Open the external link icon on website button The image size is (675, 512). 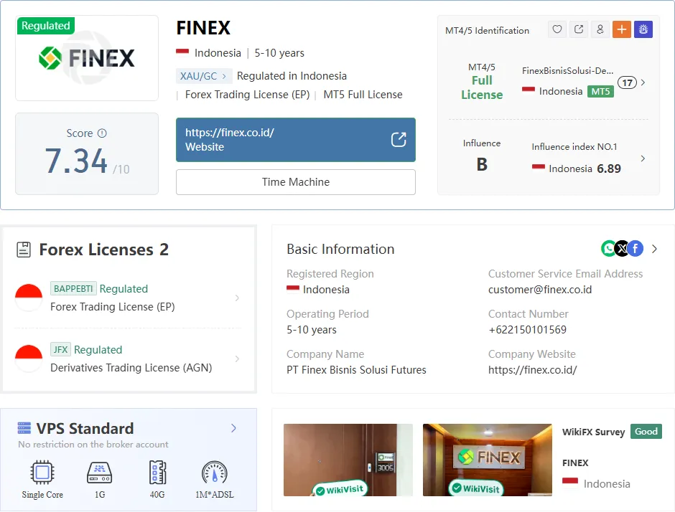coord(399,139)
